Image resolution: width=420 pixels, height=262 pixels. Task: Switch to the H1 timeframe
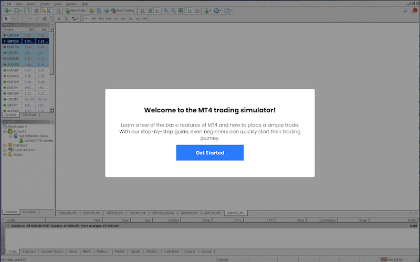[x=115, y=18]
